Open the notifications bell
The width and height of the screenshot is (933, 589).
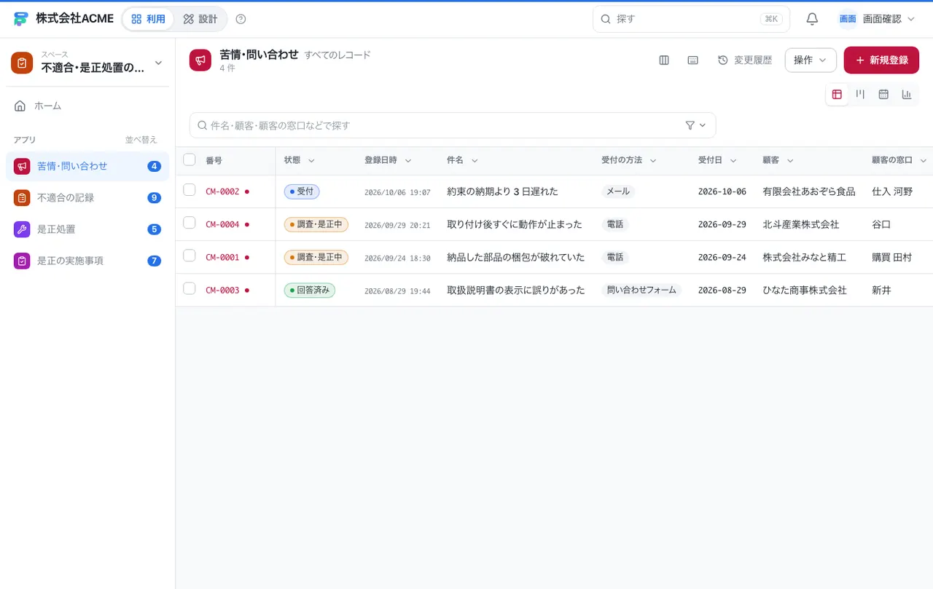[812, 19]
